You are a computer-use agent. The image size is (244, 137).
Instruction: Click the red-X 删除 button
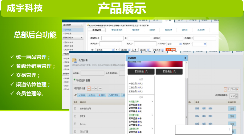click(102, 95)
